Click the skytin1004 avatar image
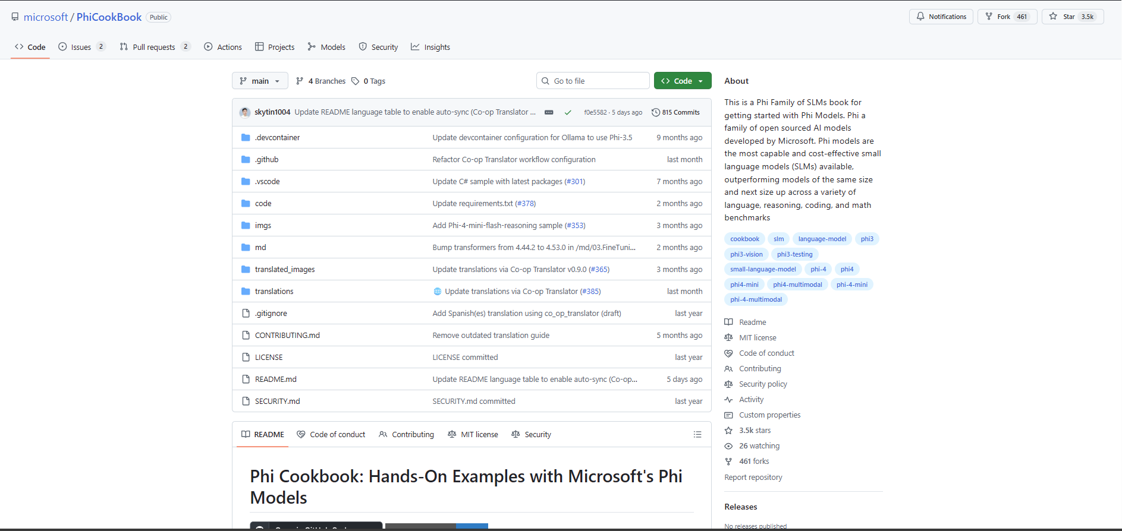Image resolution: width=1122 pixels, height=531 pixels. point(245,112)
